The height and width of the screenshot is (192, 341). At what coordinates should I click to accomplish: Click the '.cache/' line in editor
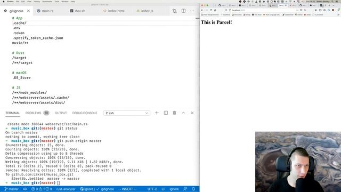(19, 23)
